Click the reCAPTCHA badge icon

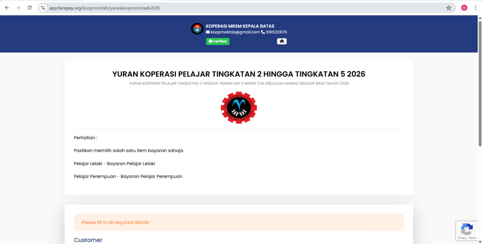[467, 229]
